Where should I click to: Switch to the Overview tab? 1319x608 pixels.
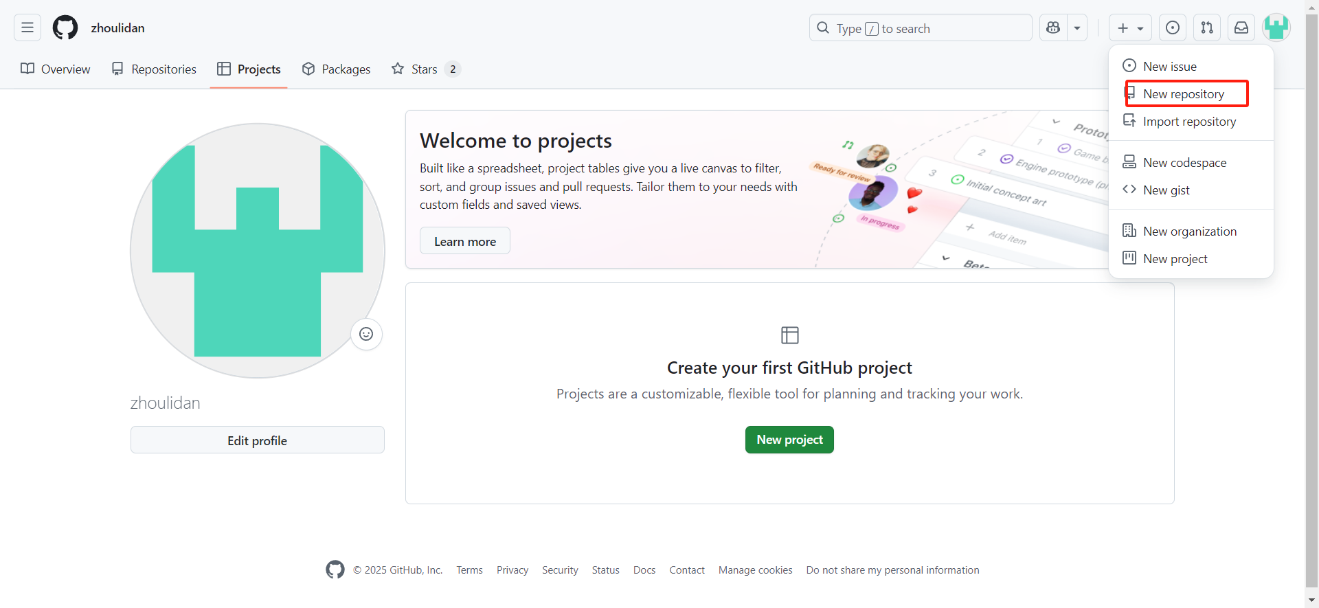coord(56,69)
